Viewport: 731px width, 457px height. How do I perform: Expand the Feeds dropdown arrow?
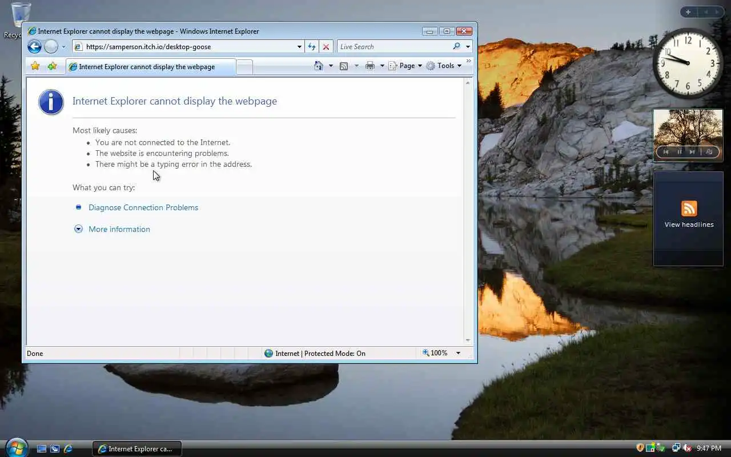[356, 66]
